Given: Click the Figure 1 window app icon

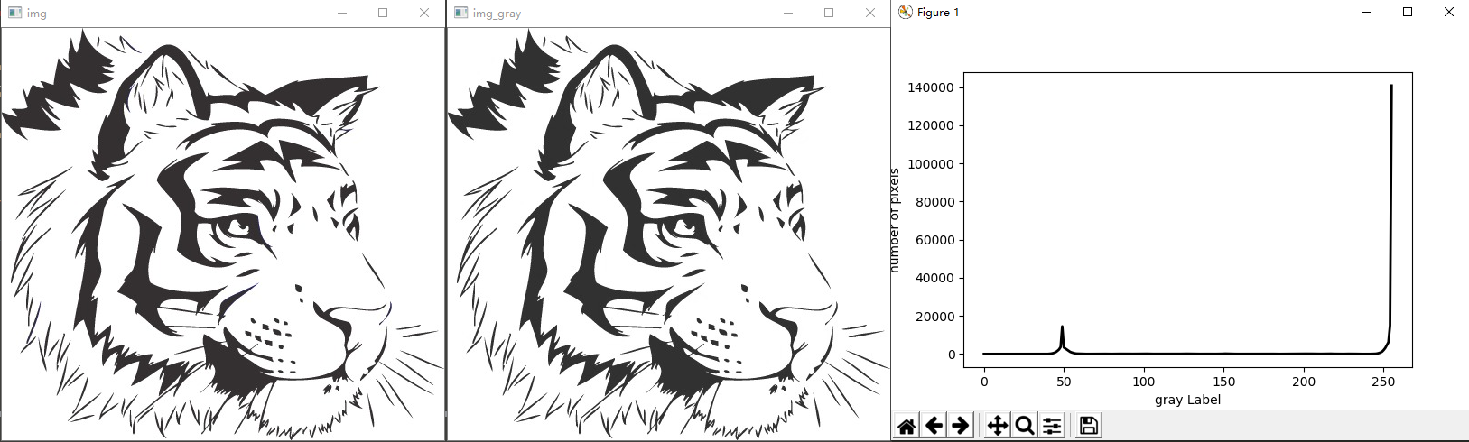Looking at the screenshot, I should (x=905, y=12).
